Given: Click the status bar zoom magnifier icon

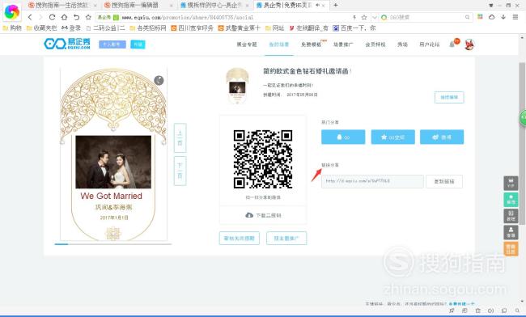Looking at the screenshot, I should pyautogui.click(x=517, y=311).
